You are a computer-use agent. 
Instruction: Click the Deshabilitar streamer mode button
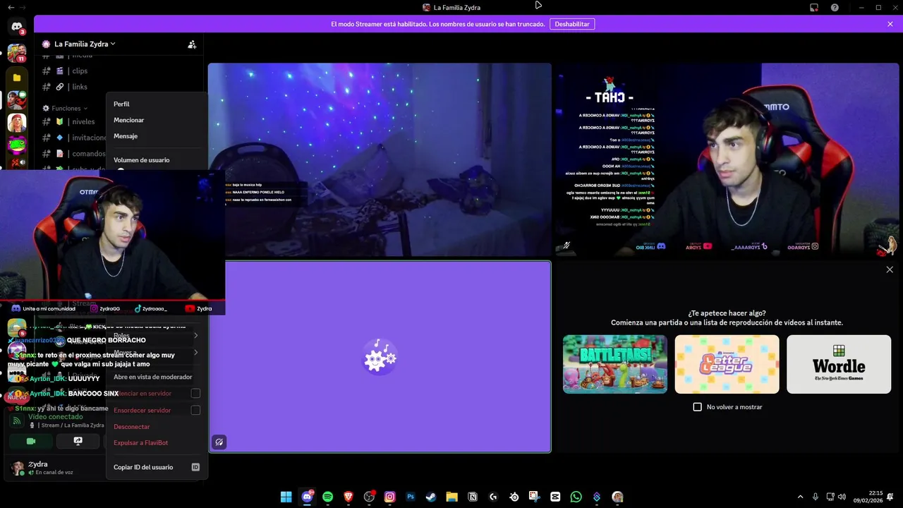572,24
